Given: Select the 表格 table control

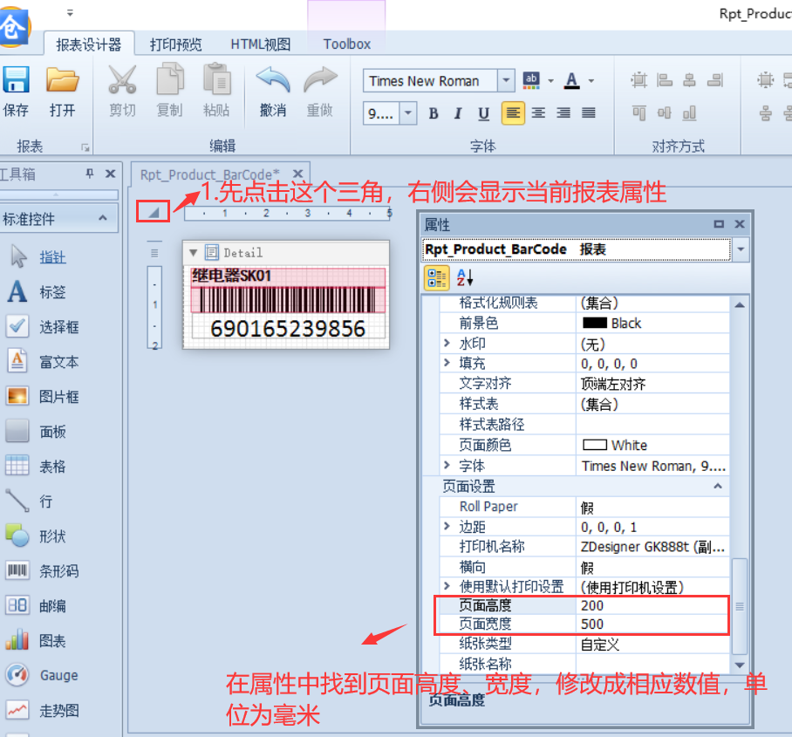Looking at the screenshot, I should [52, 467].
